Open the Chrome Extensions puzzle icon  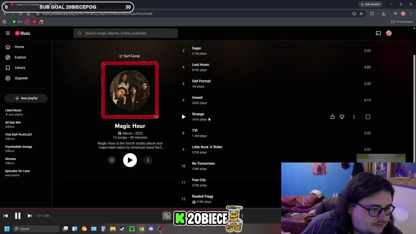[x=372, y=14]
